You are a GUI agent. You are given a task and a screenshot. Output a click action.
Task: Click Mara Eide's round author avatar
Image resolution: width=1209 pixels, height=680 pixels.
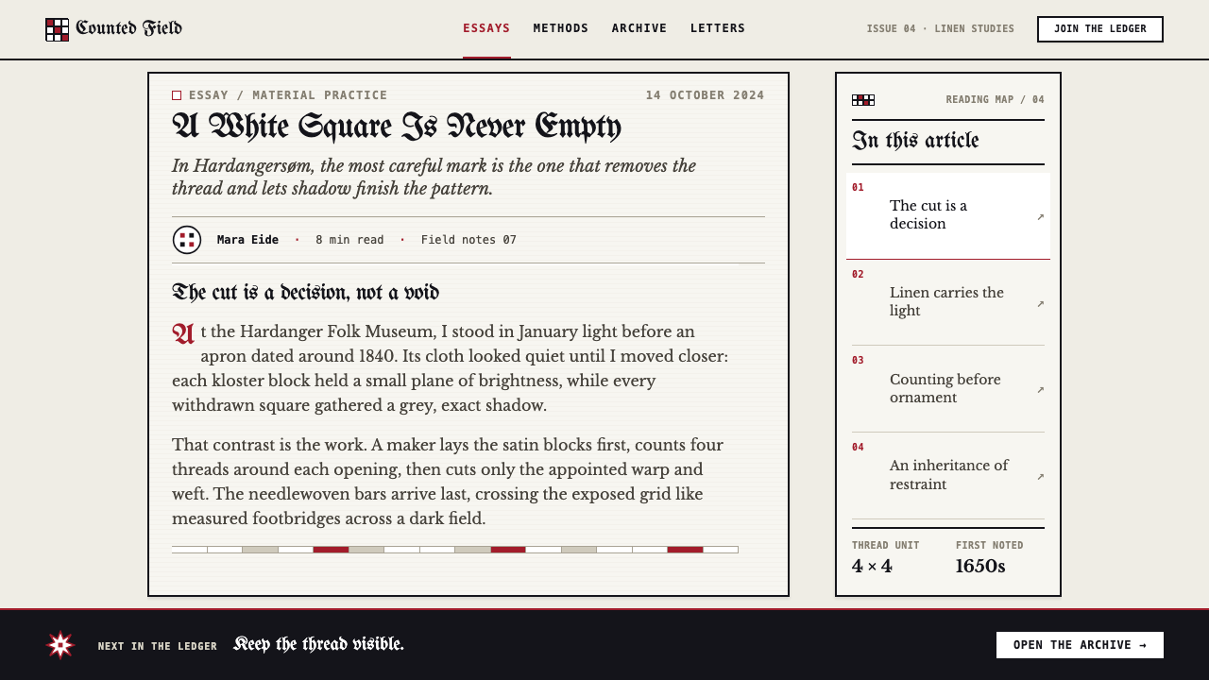pos(187,240)
